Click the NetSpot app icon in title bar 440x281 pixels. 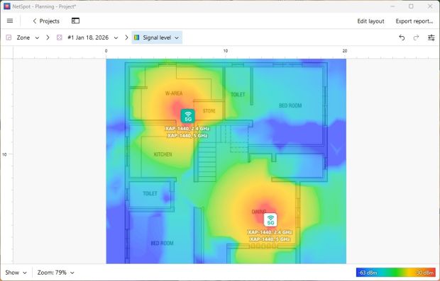6,6
